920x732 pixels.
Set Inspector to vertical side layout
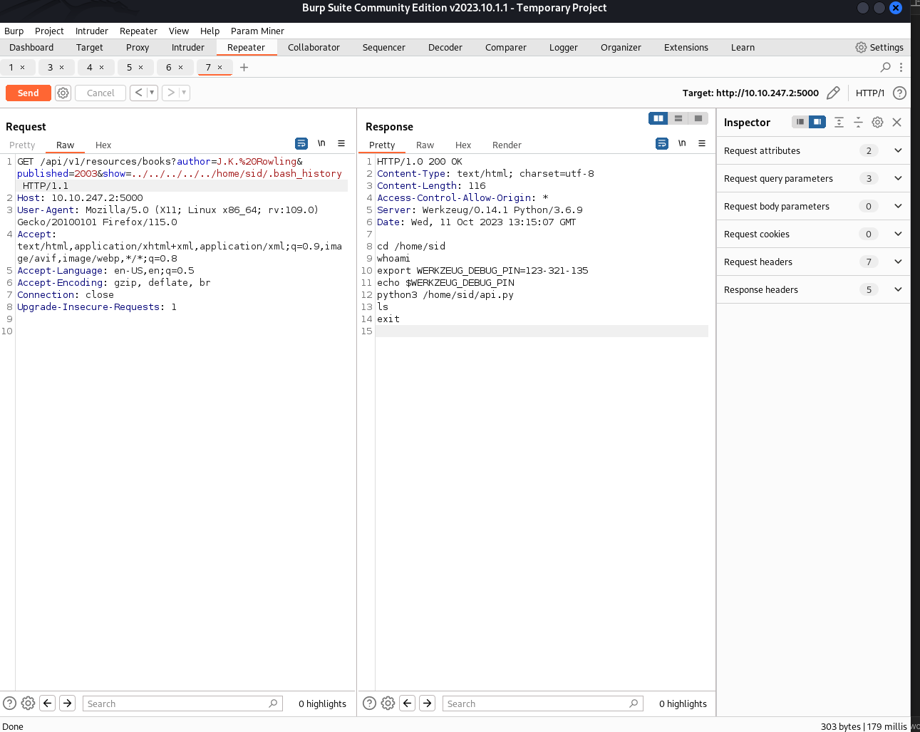point(817,122)
